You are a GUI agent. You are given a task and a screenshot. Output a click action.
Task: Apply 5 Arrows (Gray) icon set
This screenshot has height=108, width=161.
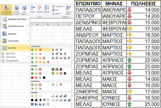click(x=61, y=58)
